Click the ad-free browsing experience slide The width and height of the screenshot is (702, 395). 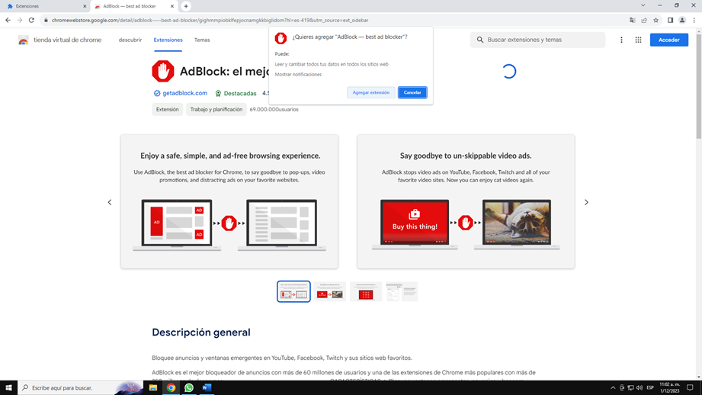point(229,201)
